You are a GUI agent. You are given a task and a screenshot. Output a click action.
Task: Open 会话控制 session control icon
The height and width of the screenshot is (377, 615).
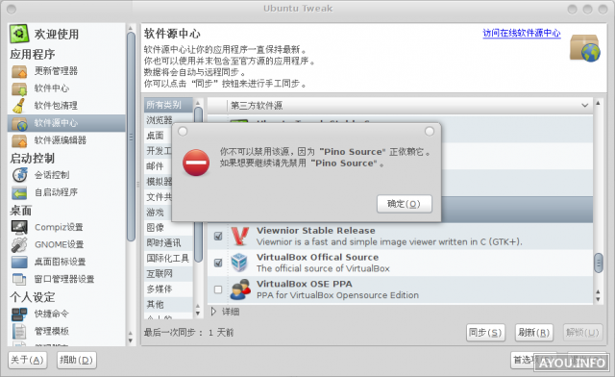(19, 175)
